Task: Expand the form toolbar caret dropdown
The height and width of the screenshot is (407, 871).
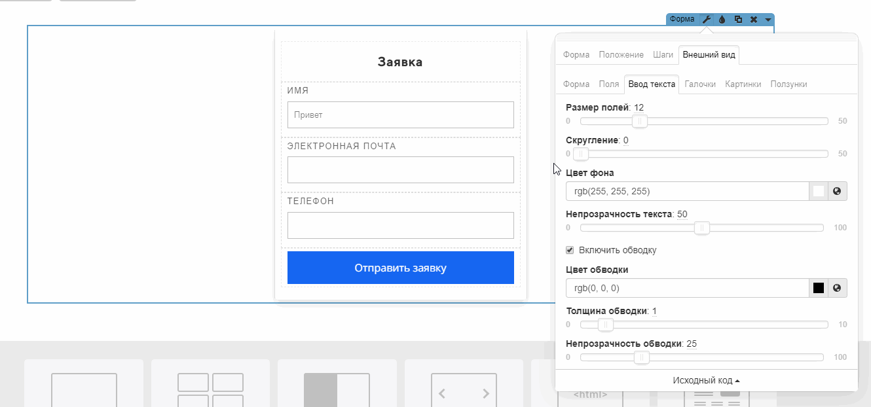Action: pyautogui.click(x=768, y=20)
